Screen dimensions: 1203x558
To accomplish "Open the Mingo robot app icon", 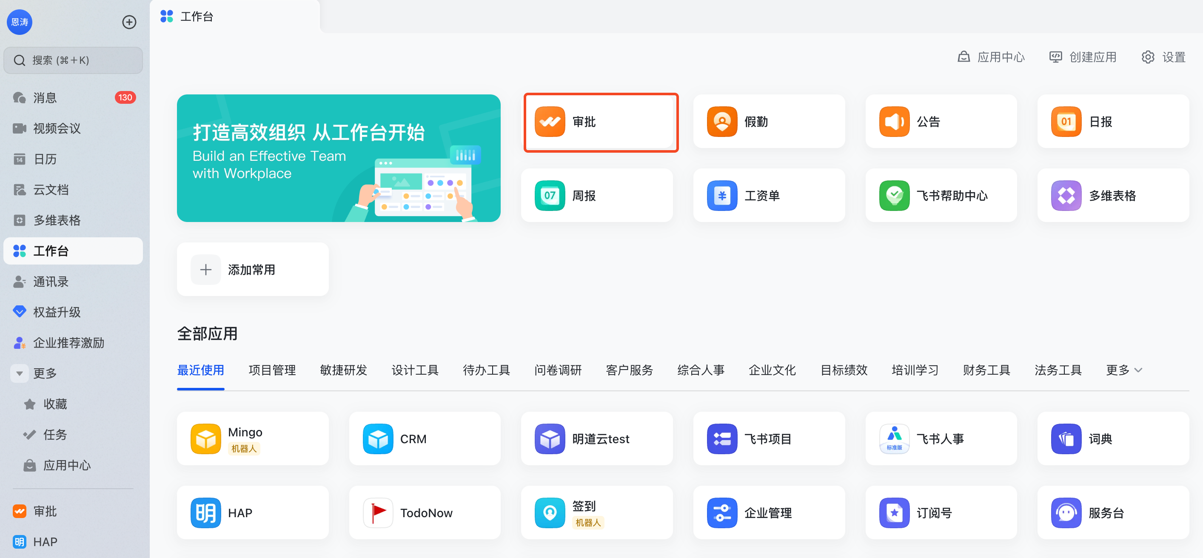I will (x=205, y=439).
